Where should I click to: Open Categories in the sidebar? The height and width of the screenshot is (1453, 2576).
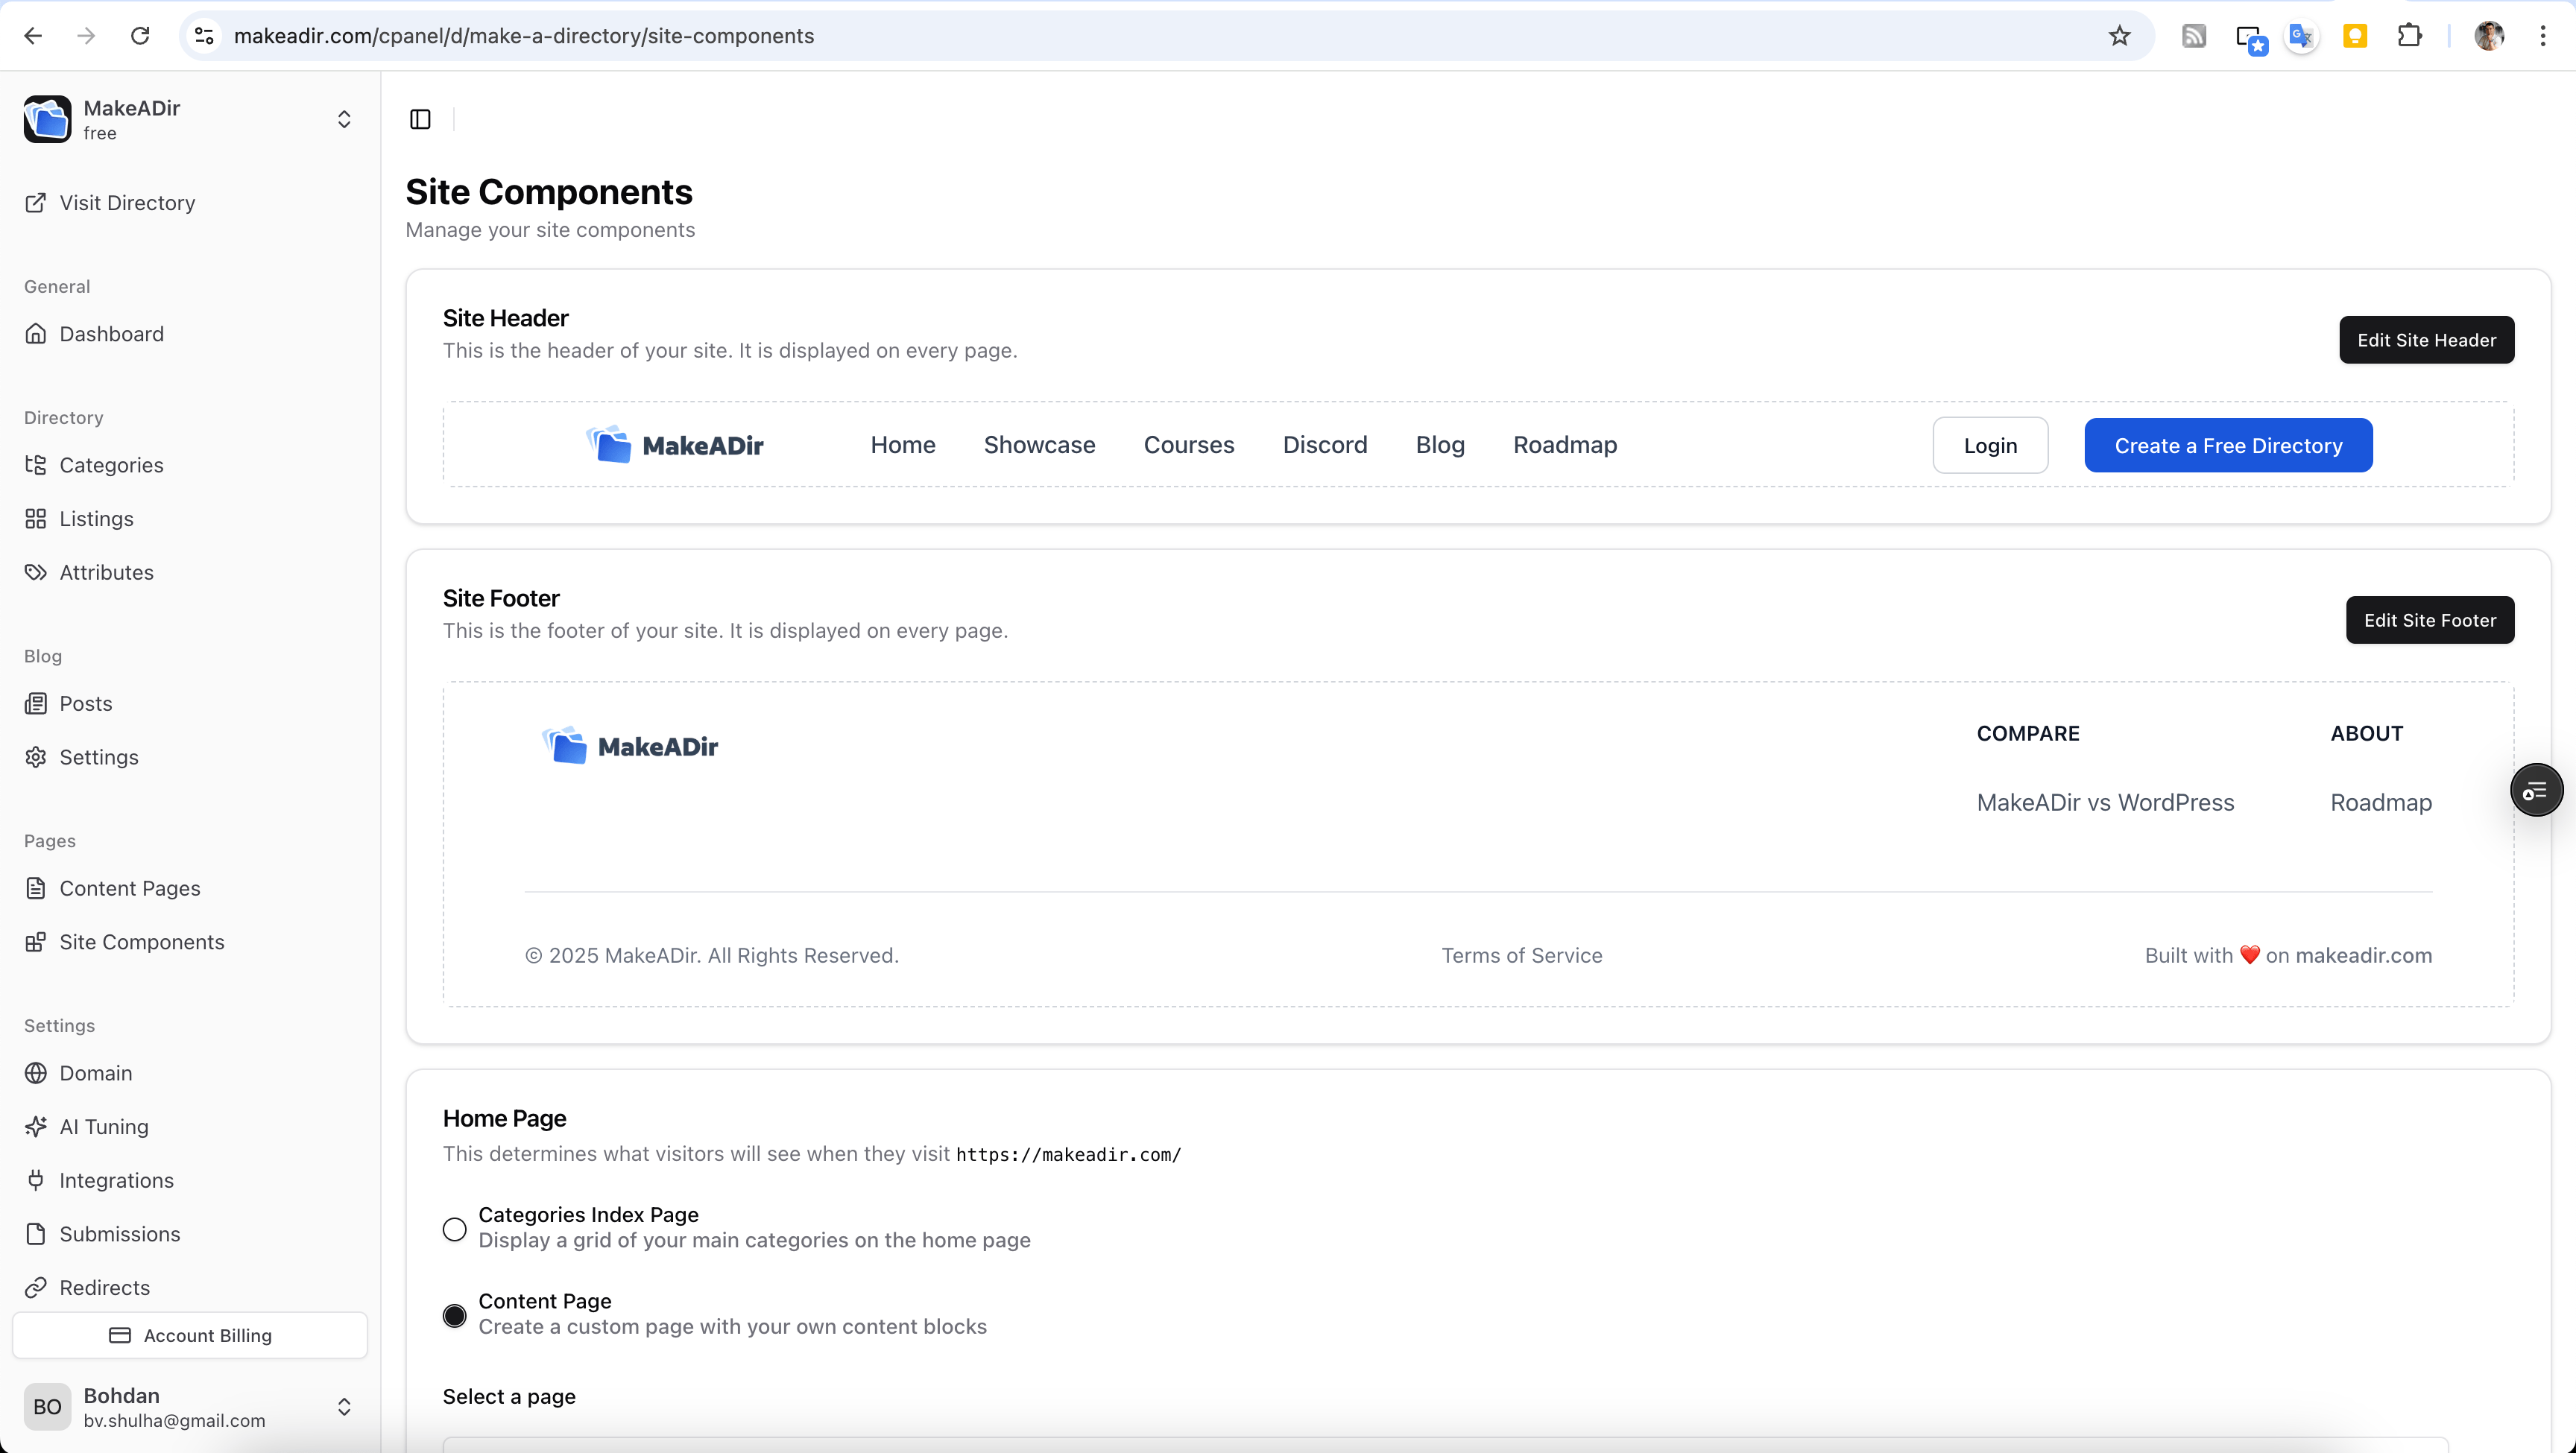111,465
